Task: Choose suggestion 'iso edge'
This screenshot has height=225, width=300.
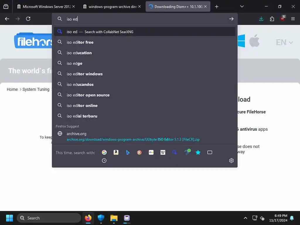Action: 145,63
